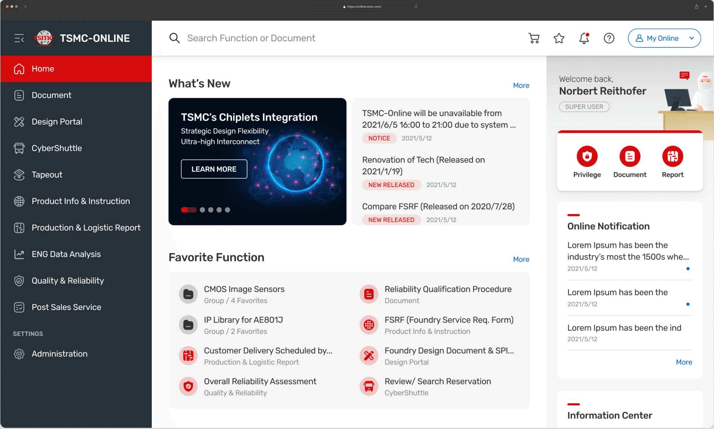Viewport: 714px width, 429px height.
Task: Click the TSMC logo icon
Action: [x=44, y=38]
